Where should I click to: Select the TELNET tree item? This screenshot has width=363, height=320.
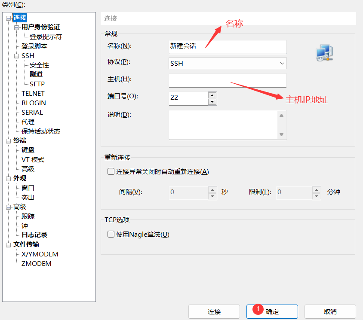click(x=33, y=93)
